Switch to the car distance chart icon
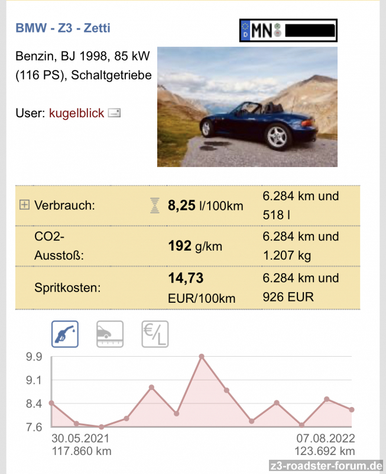Screen dimensions: 386x474 click(110, 334)
